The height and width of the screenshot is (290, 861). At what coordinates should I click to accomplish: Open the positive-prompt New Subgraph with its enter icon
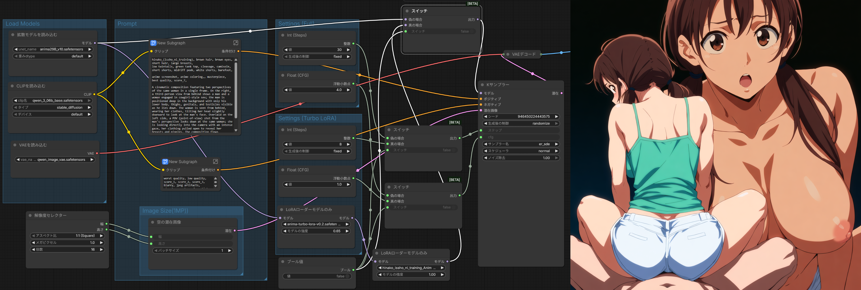point(236,43)
